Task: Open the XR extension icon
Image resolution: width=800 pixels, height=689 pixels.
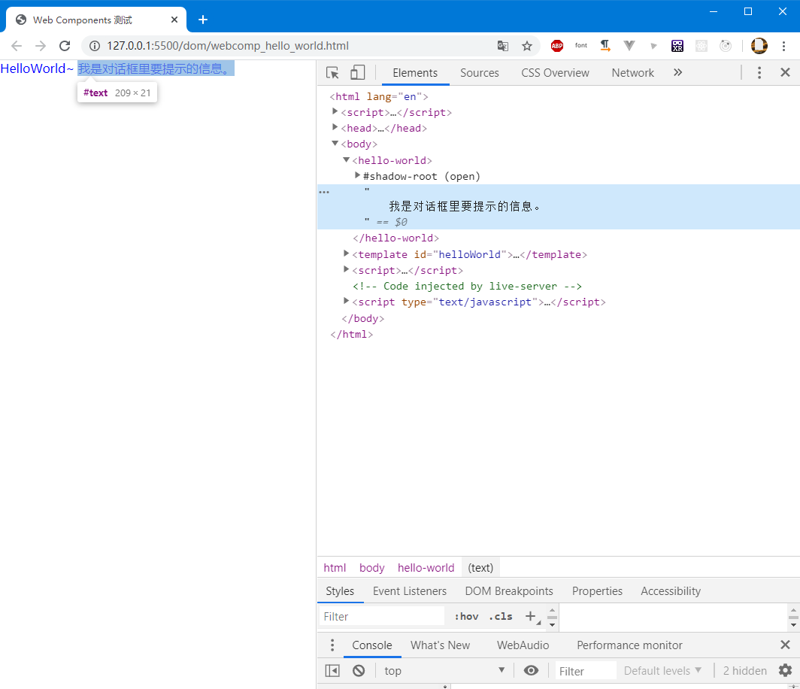Action: click(x=677, y=46)
